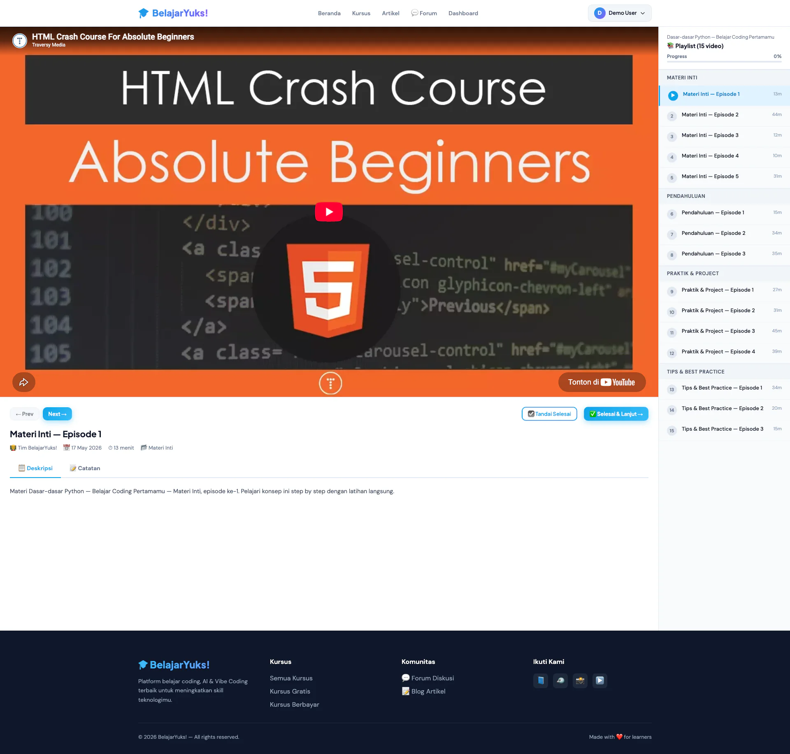Click the first blue book social icon in footer

point(541,680)
